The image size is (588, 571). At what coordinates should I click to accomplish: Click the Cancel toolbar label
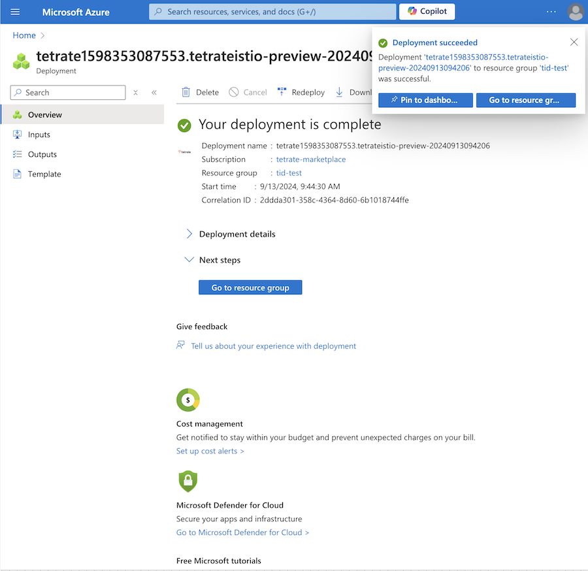(x=255, y=92)
